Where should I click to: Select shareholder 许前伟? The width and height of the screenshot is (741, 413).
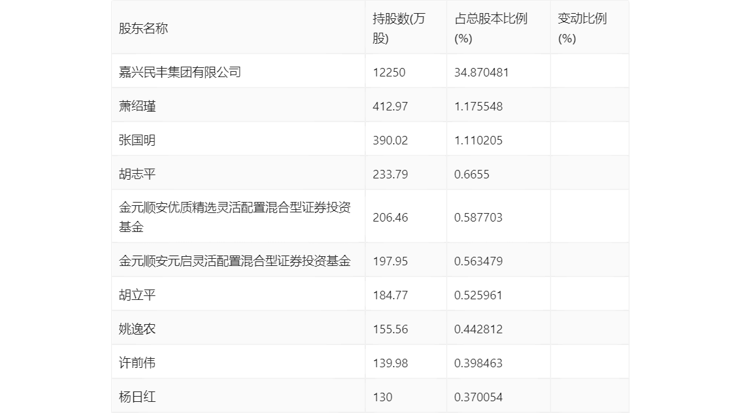(x=137, y=363)
